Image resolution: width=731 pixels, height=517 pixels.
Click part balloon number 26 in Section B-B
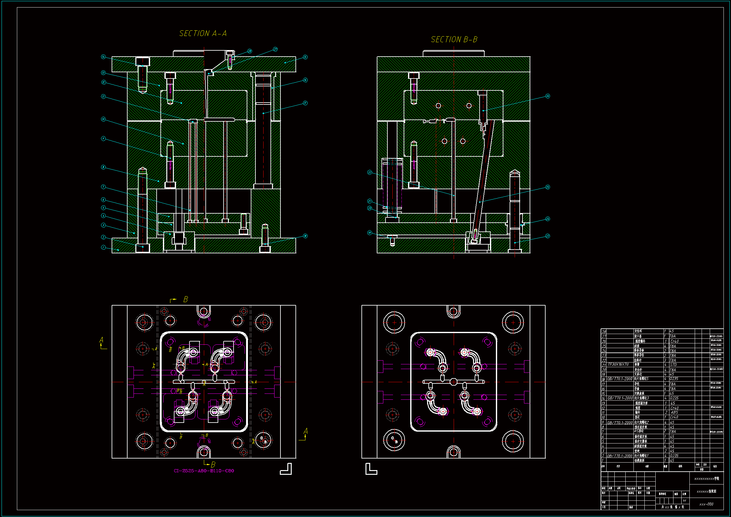tap(547, 96)
